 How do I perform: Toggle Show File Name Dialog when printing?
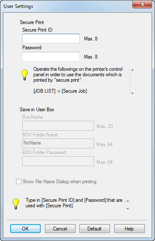(18, 181)
